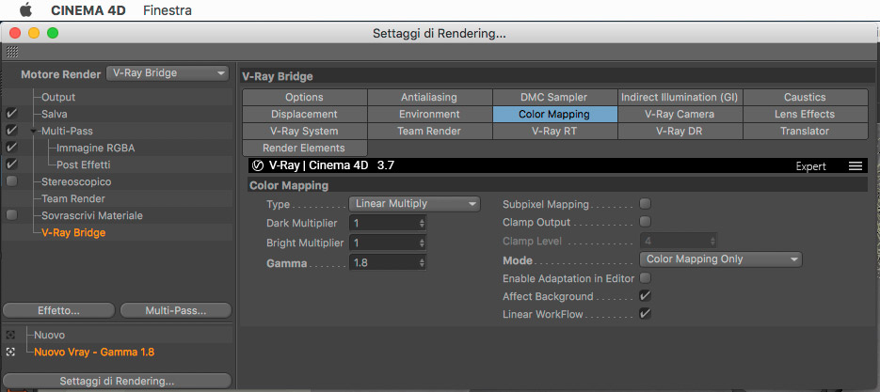
Task: Click the active setting icon beside Nuovo Vray
Action: click(10, 353)
